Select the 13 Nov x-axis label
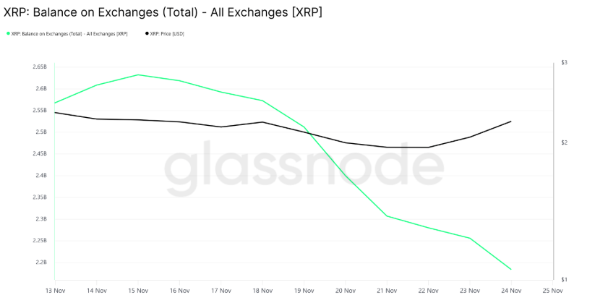The width and height of the screenshot is (595, 303). tap(55, 291)
